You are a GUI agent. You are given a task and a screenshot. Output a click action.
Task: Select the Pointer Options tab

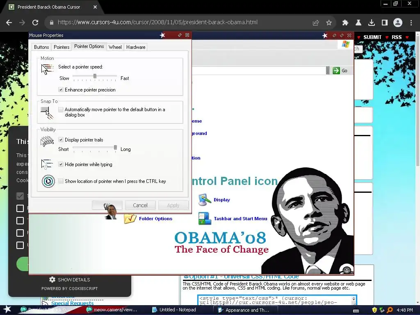click(89, 46)
